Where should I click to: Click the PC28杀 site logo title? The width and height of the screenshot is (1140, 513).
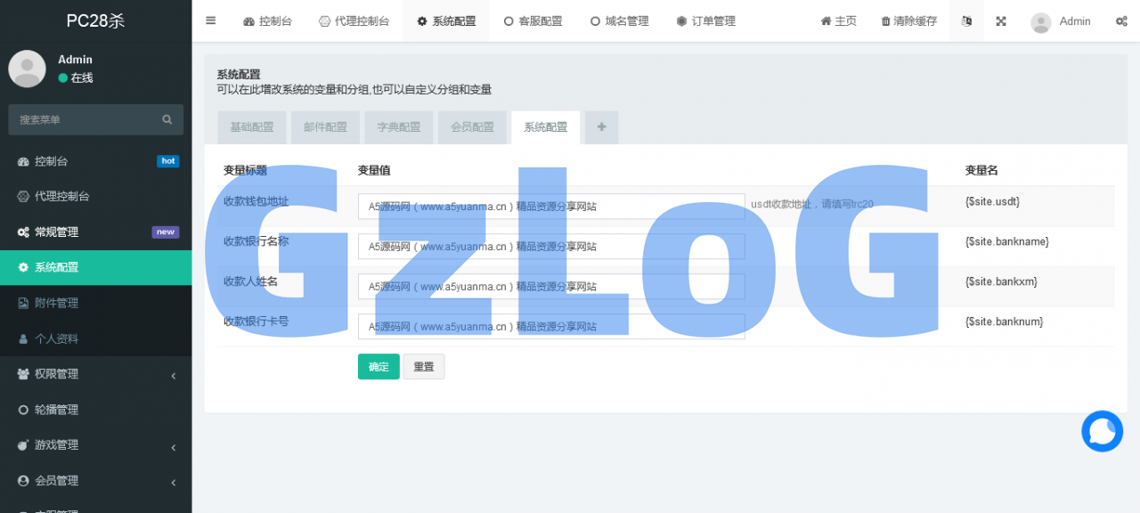tap(95, 20)
